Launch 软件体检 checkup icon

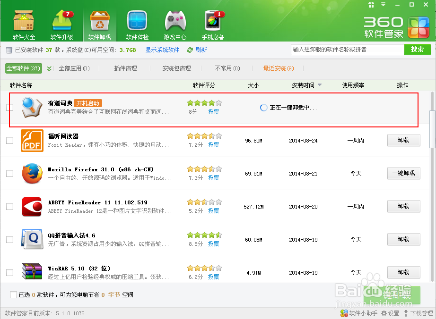click(x=137, y=21)
